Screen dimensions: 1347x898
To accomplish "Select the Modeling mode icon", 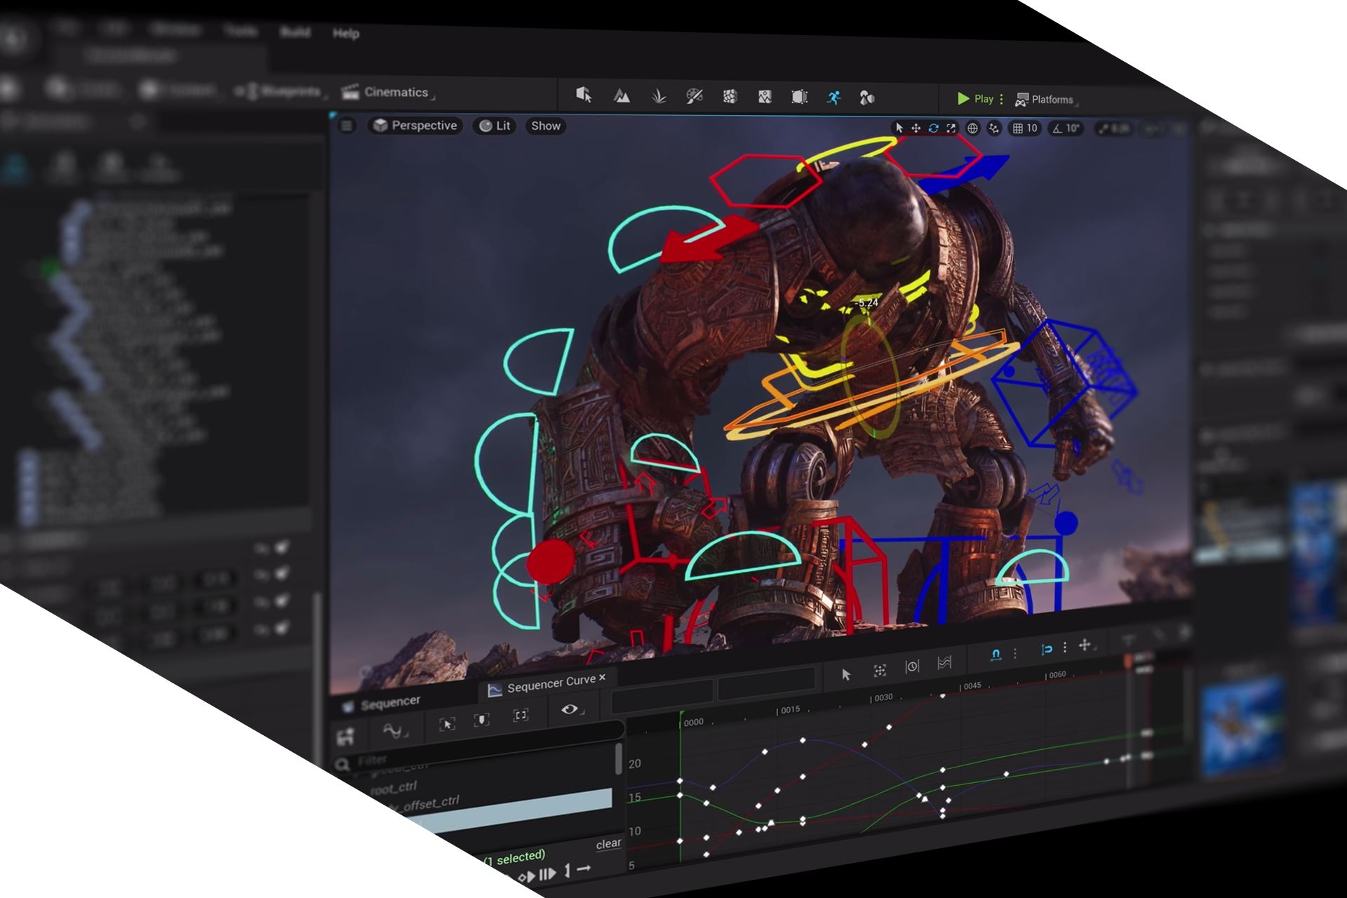I will coord(799,97).
